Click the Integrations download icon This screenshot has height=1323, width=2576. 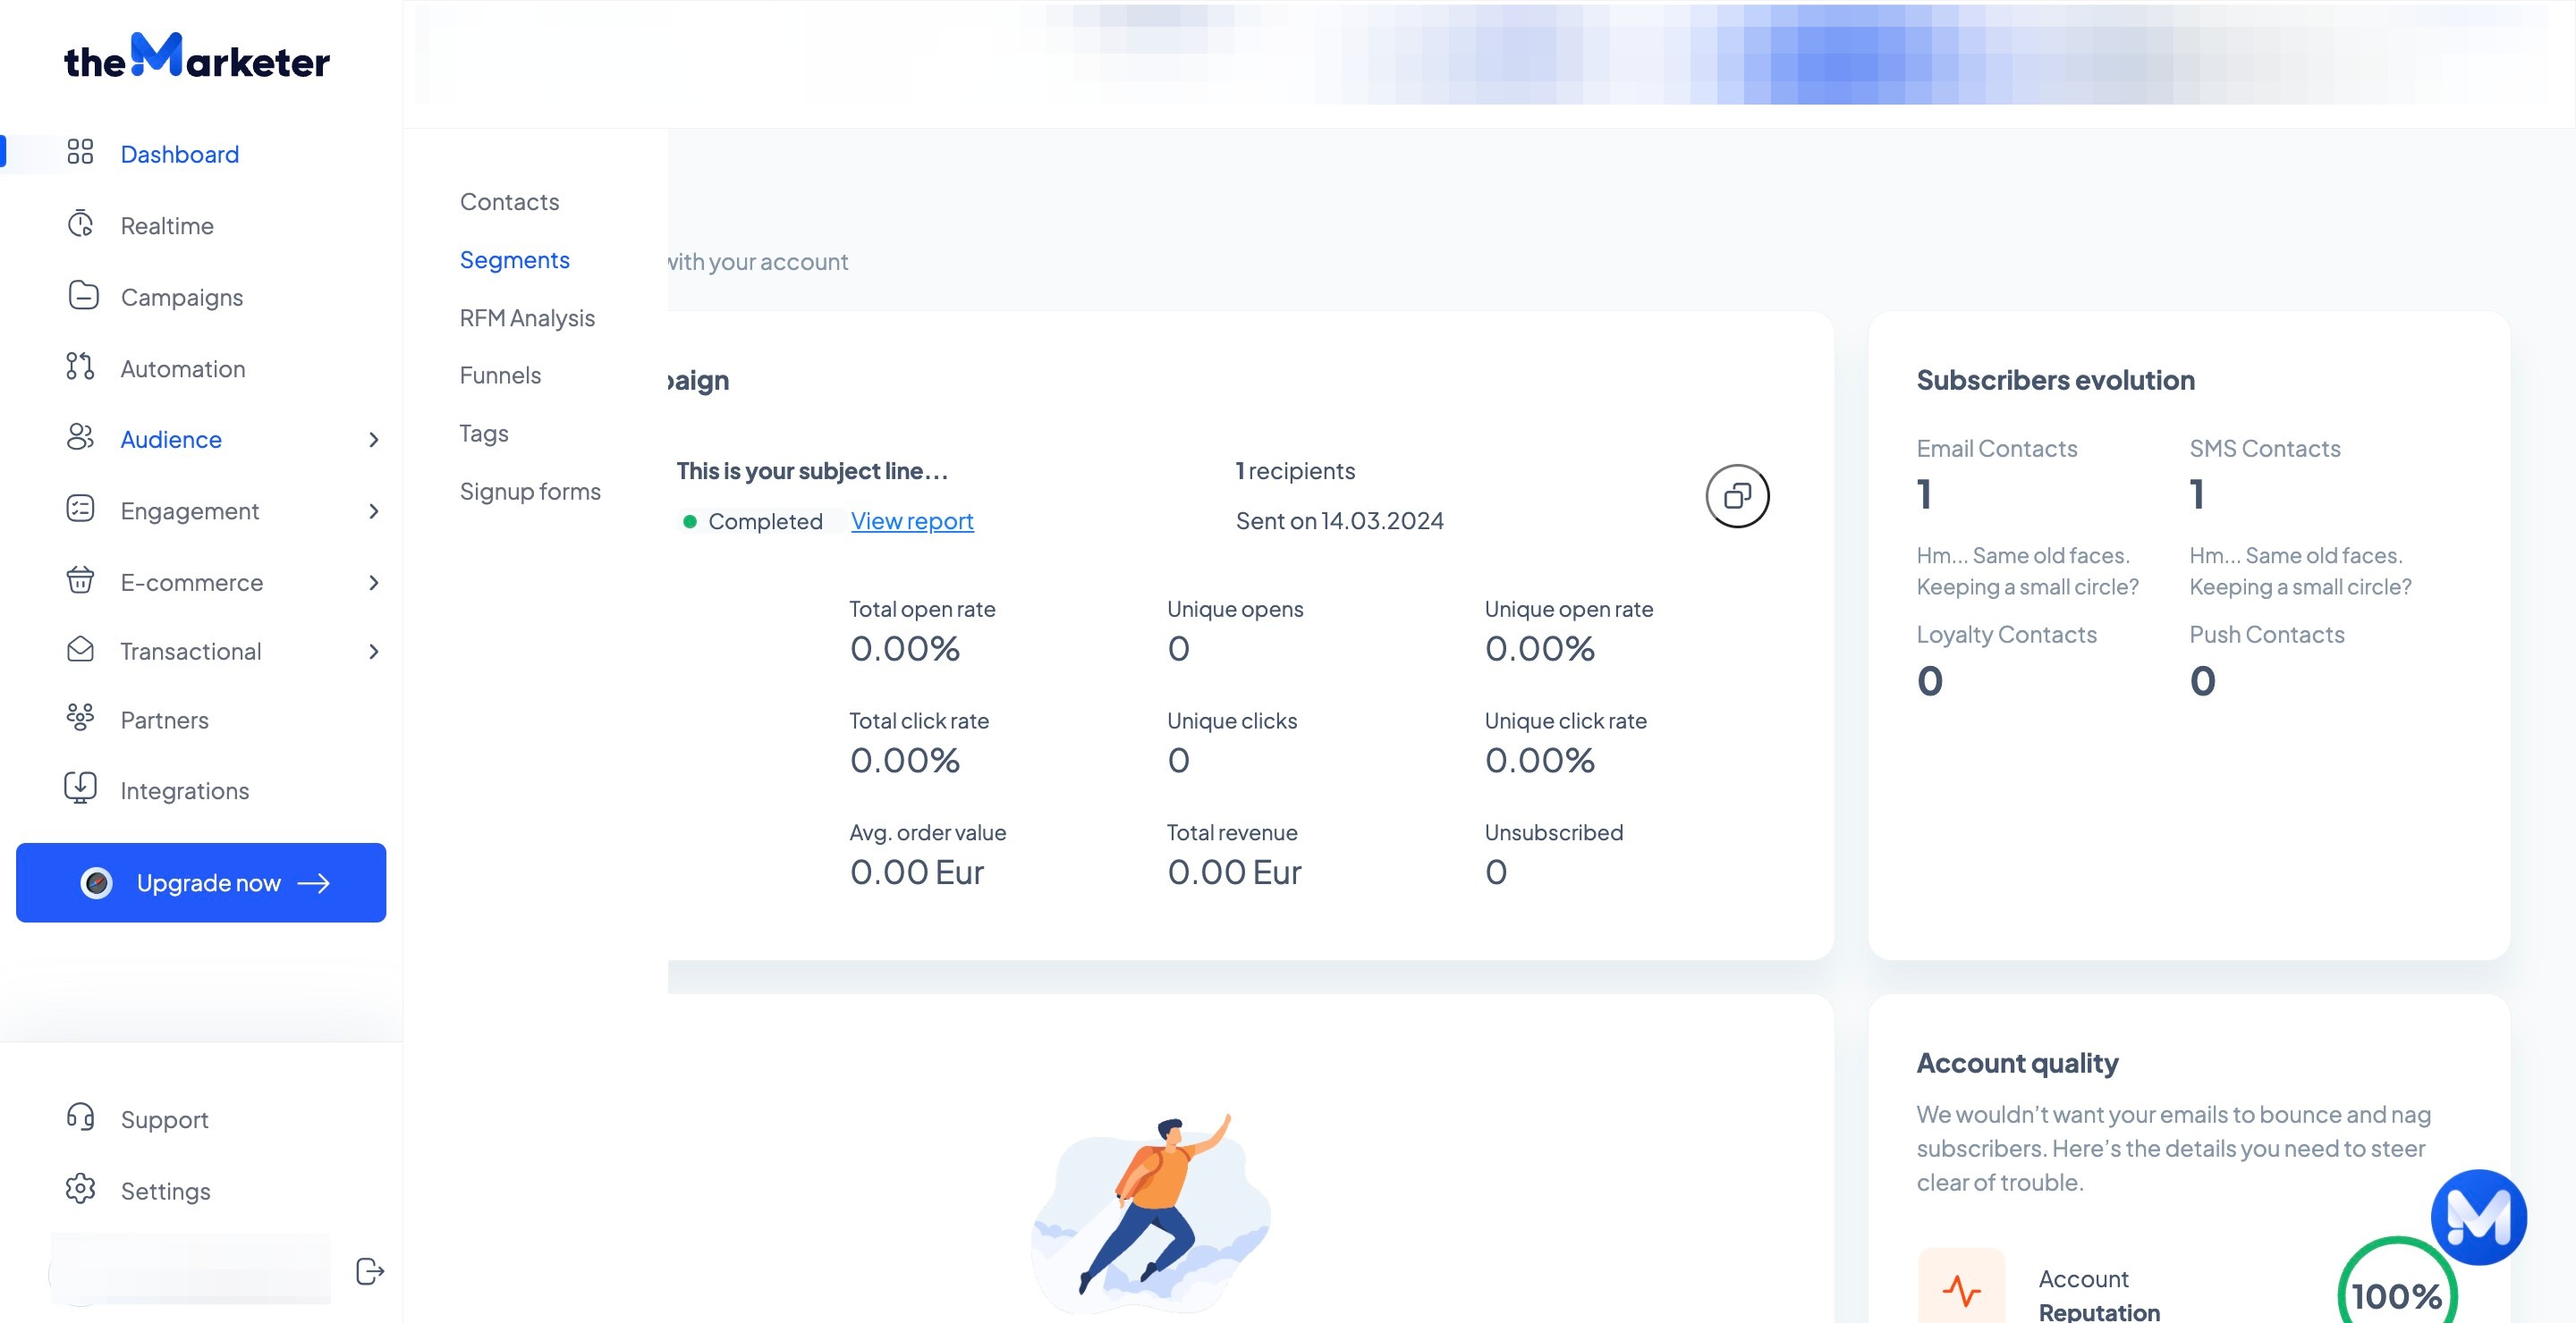click(80, 788)
